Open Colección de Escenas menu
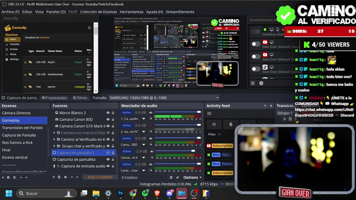 coord(98,12)
